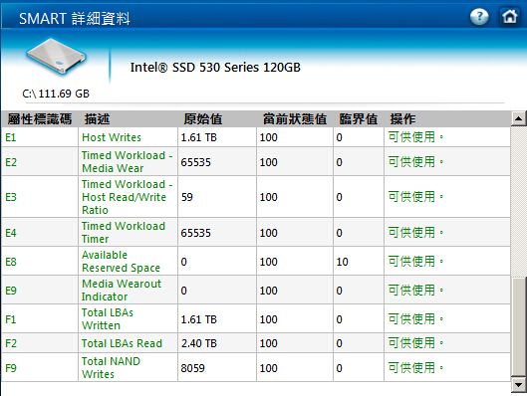
Task: Click the 1.61 TB raw value for Host Writes
Action: [199, 137]
